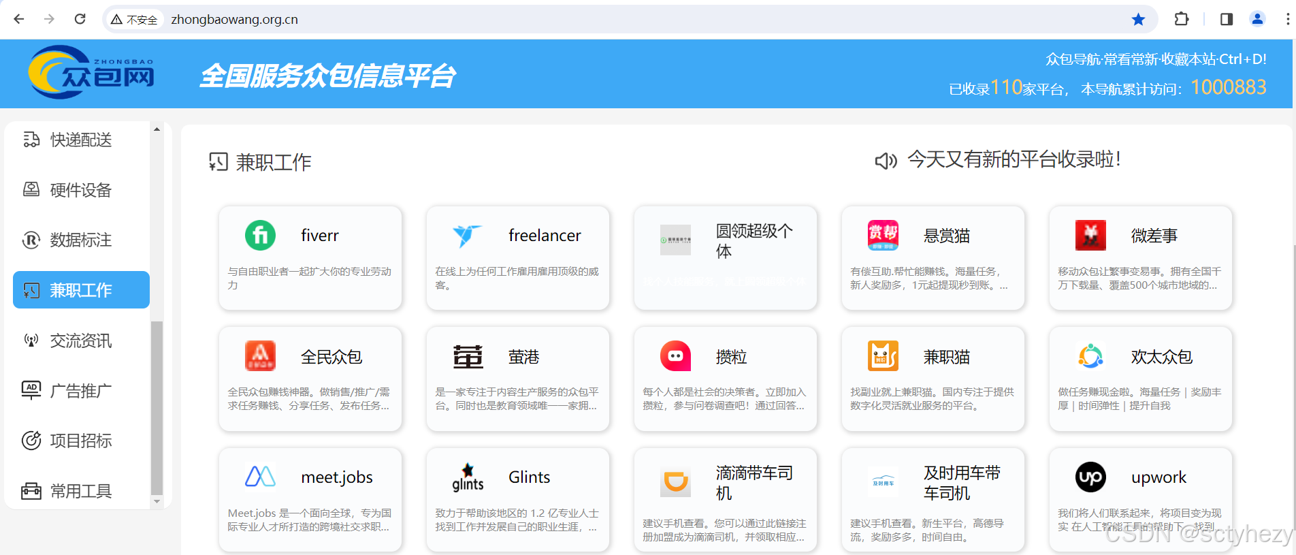Select 常用工具 in the sidebar
The image size is (1296, 555).
point(81,491)
